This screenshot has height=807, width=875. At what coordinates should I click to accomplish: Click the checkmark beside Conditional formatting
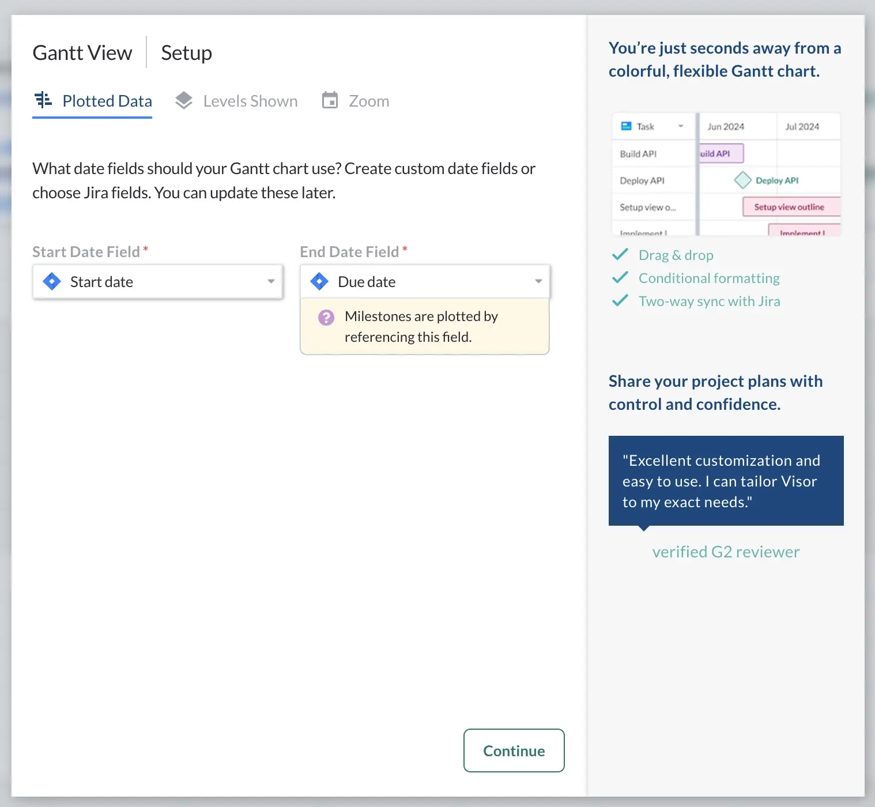[620, 277]
